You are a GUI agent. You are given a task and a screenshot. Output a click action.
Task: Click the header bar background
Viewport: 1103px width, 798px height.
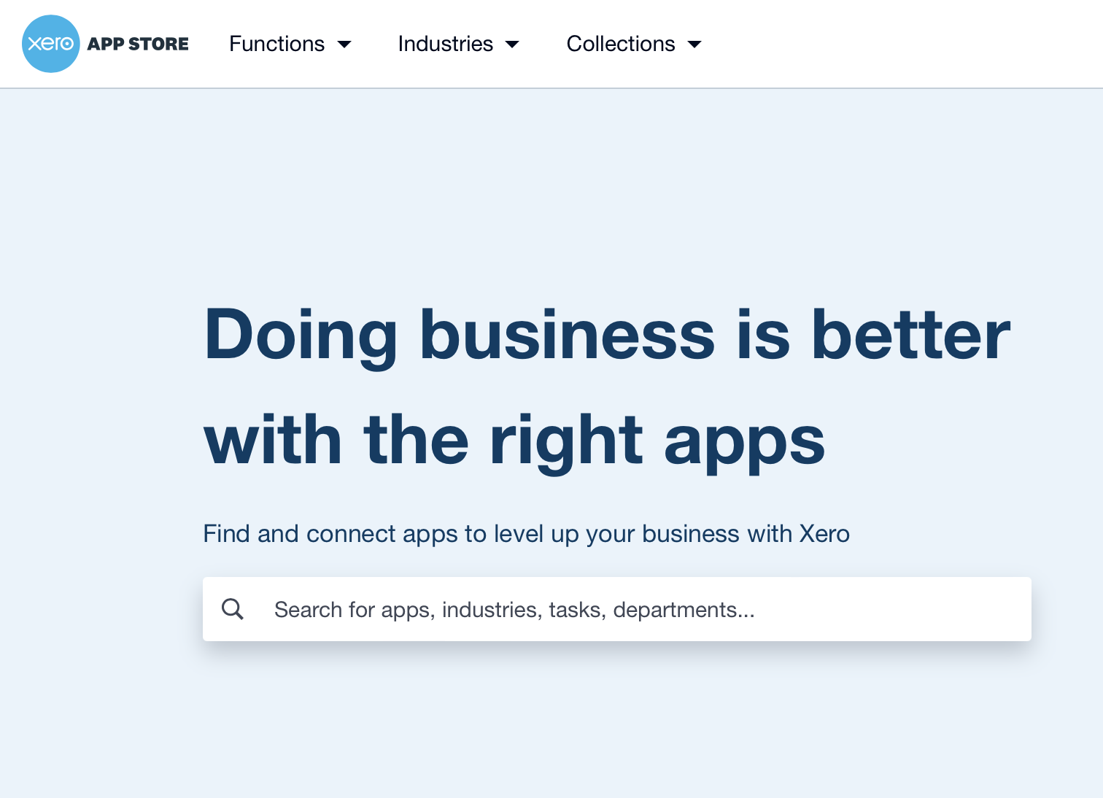click(x=875, y=44)
